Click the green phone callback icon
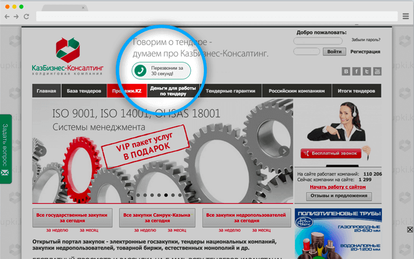The height and width of the screenshot is (259, 414). click(x=140, y=70)
